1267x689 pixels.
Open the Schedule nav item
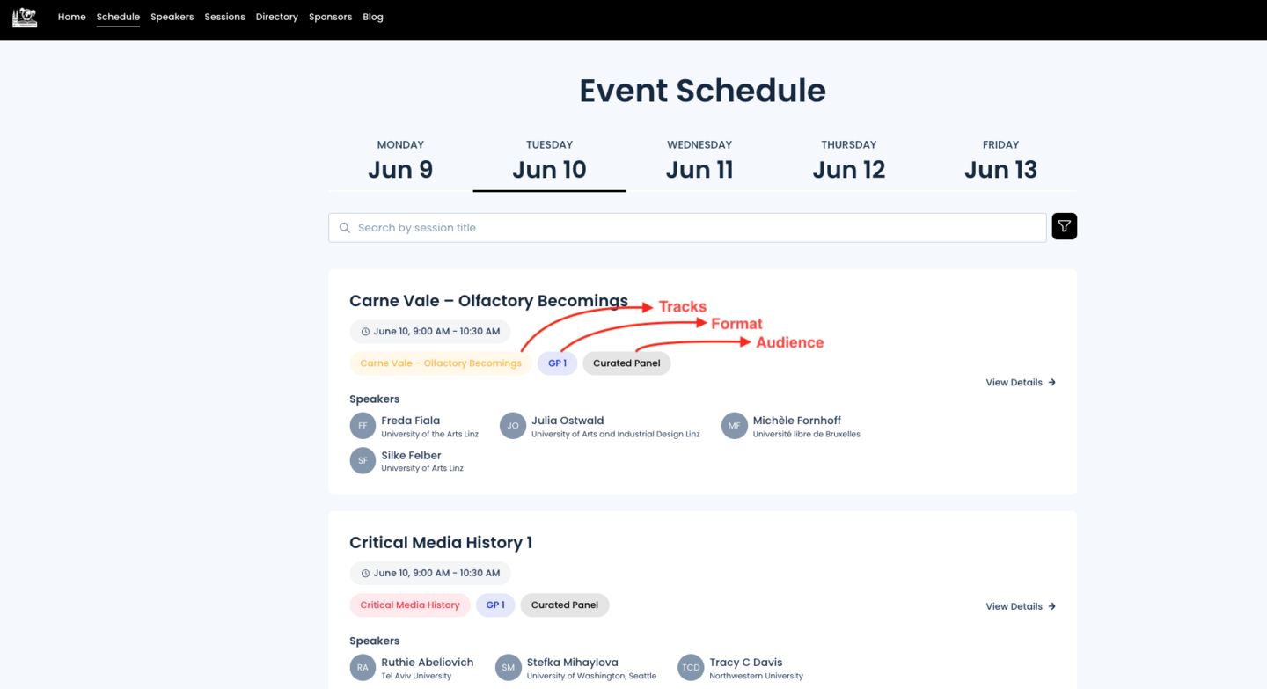[118, 17]
